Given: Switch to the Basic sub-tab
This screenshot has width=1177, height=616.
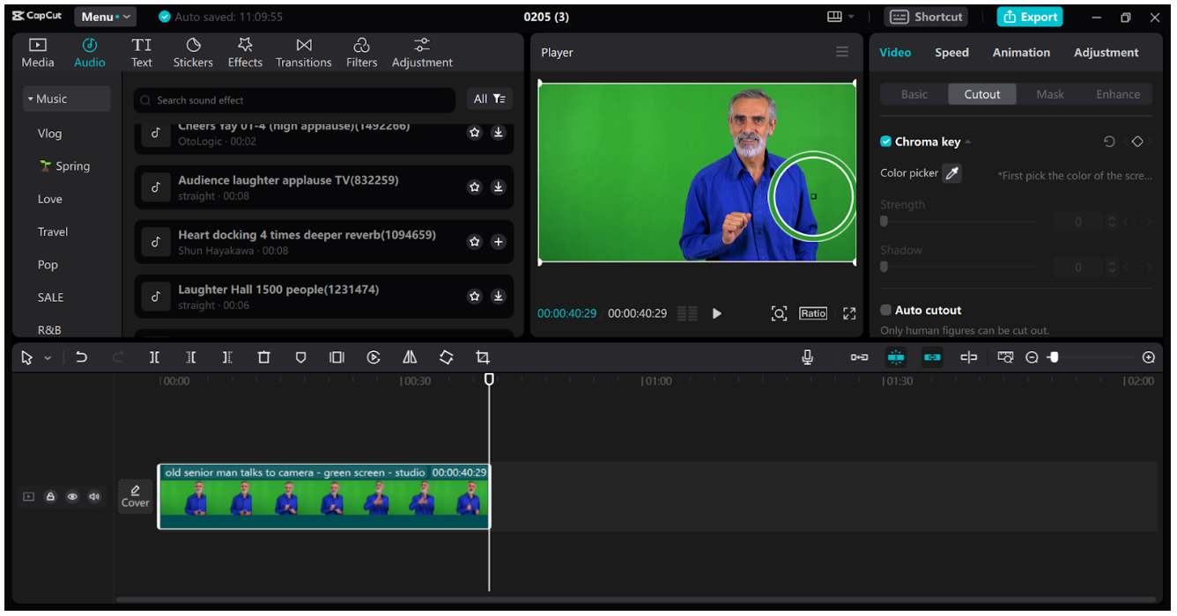Looking at the screenshot, I should pyautogui.click(x=914, y=95).
